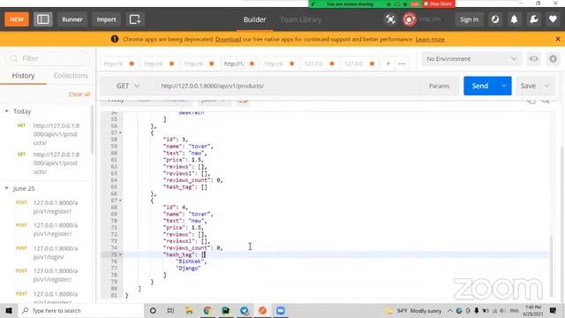Collapse JSON block at line 67
Viewport: 565px width, 318px height.
[x=120, y=201]
